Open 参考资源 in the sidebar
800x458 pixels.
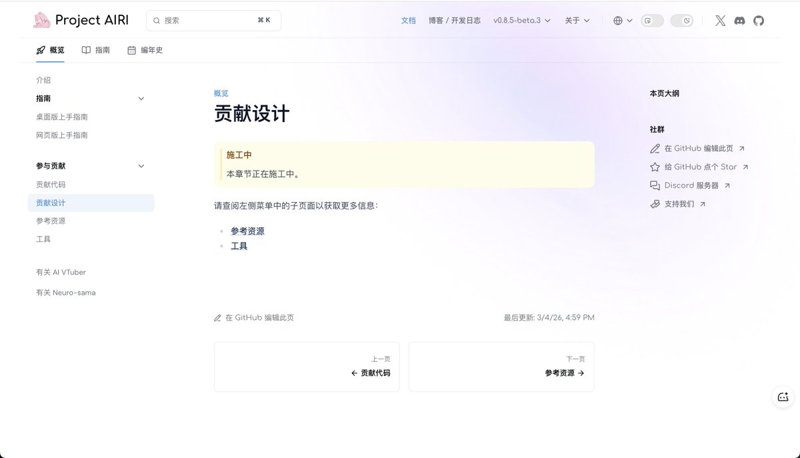(51, 221)
